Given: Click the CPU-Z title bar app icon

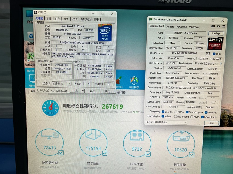Looking at the screenshot, I should (x=35, y=13).
